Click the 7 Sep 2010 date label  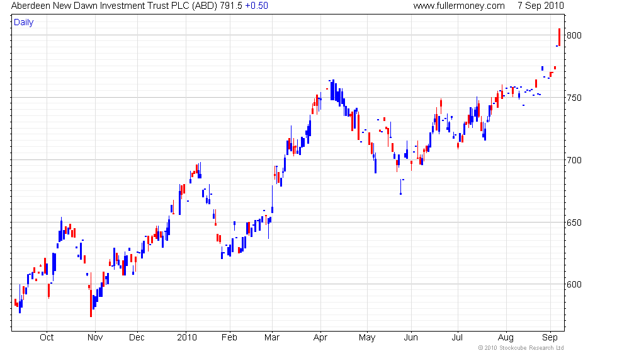pyautogui.click(x=540, y=6)
